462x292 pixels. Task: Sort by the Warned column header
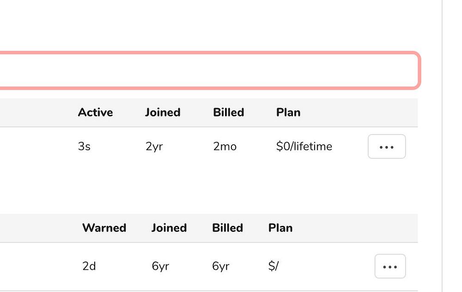tap(104, 228)
